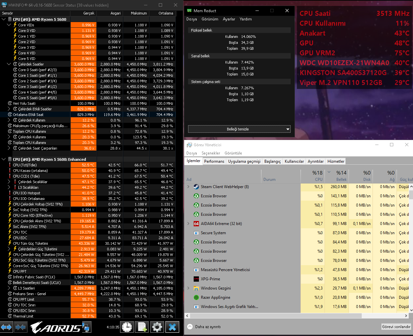Click the GPU VRM2 75°C overlay line
The image size is (413, 336).
tap(354, 53)
